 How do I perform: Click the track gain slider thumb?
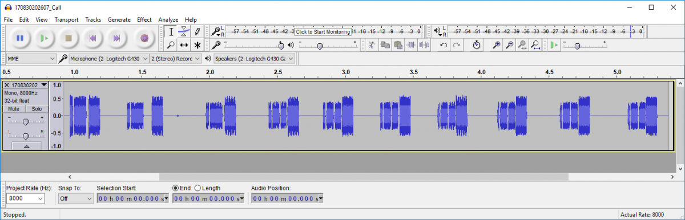tap(26, 121)
